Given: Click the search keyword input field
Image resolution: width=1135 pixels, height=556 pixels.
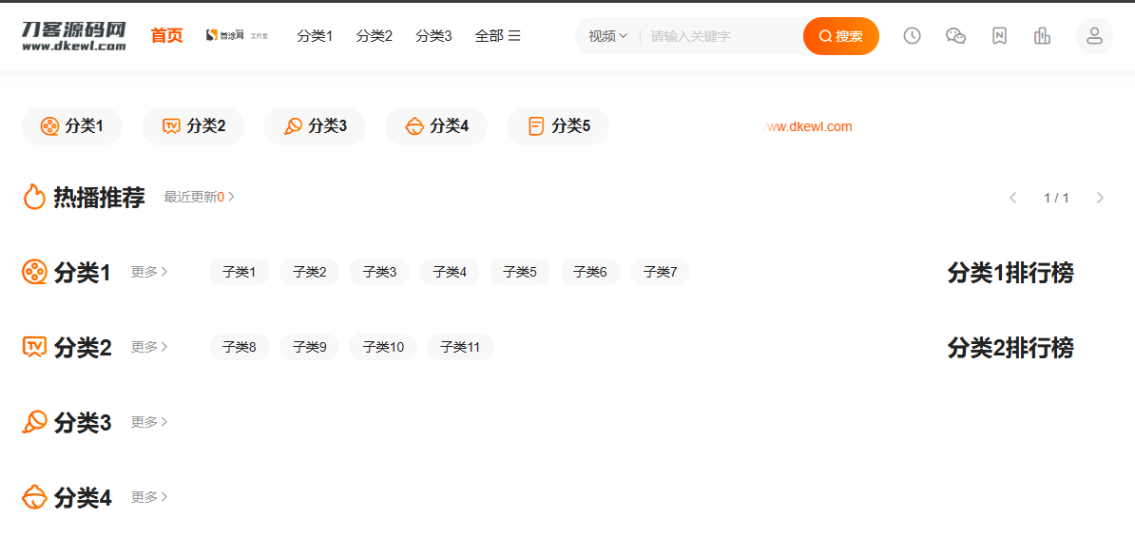Looking at the screenshot, I should click(722, 36).
